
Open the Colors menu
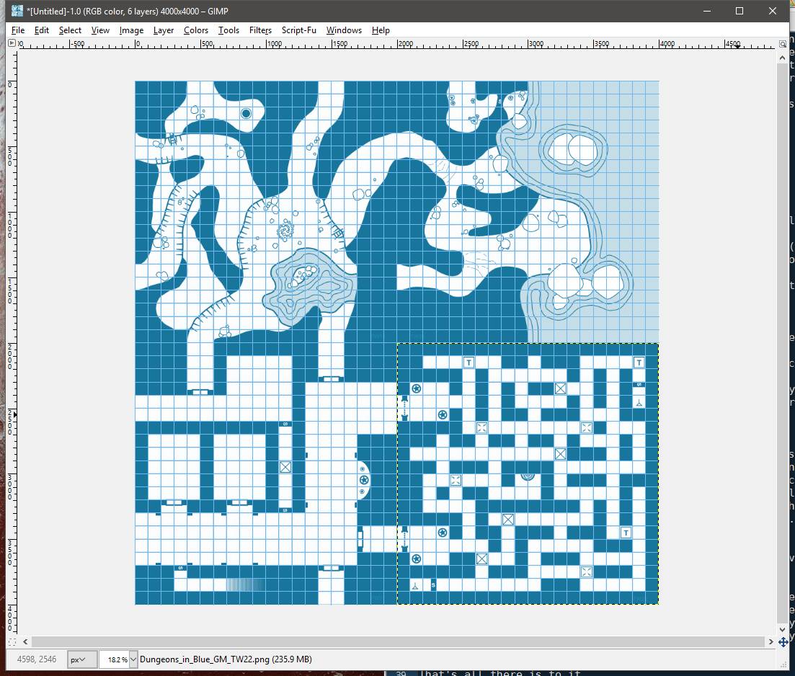tap(195, 30)
